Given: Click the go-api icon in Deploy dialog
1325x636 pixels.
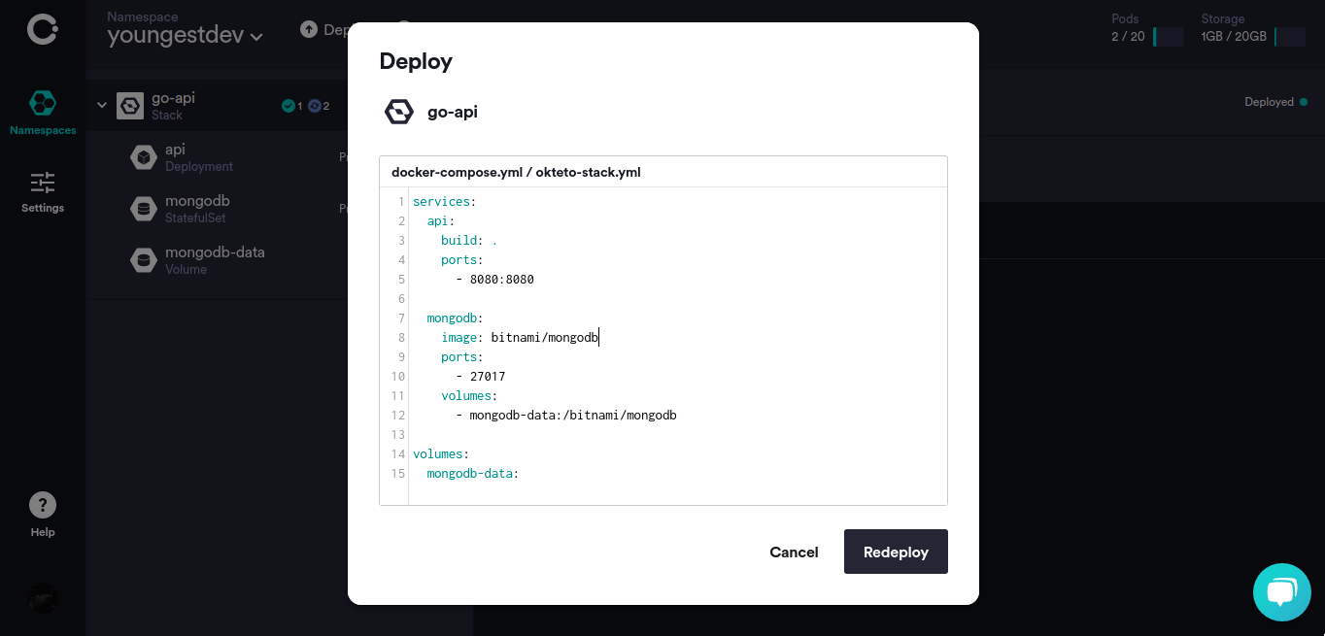Looking at the screenshot, I should point(399,112).
